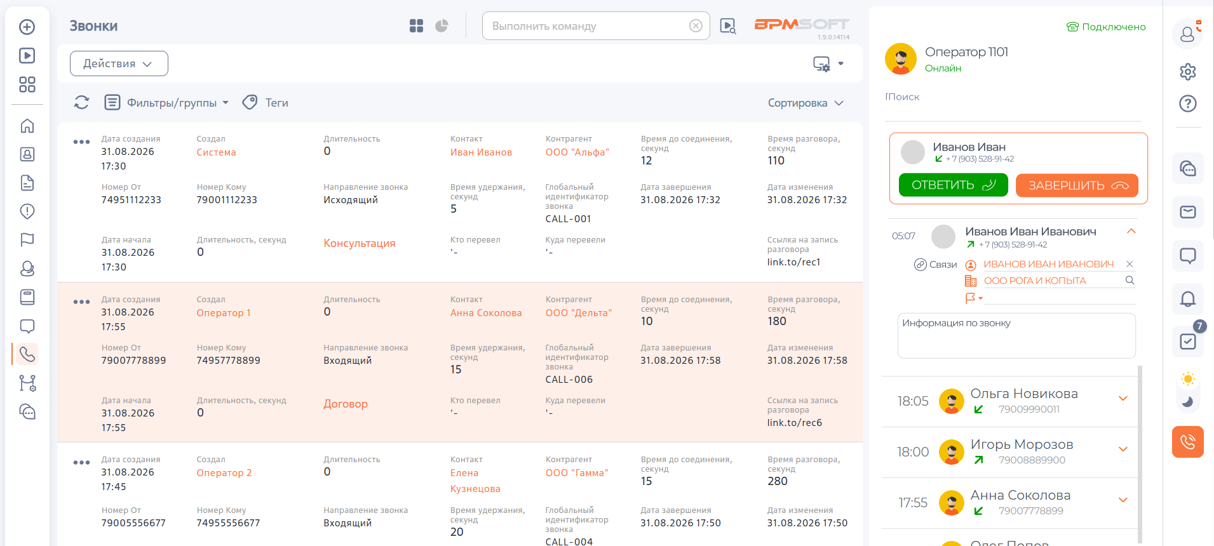Go to home section icon
Image resolution: width=1214 pixels, height=546 pixels.
pyautogui.click(x=27, y=126)
